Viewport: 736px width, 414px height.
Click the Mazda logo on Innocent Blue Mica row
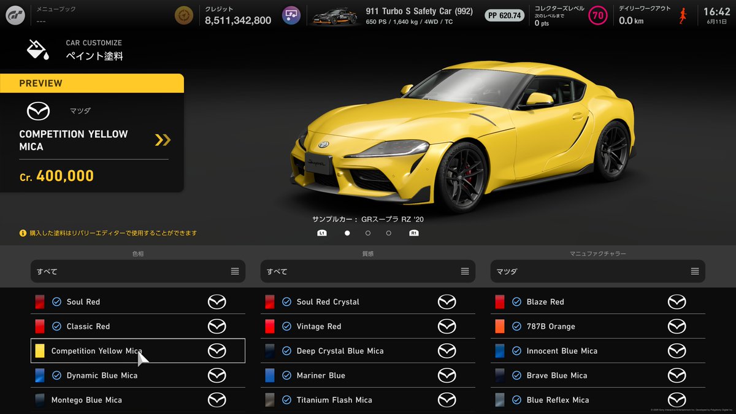pos(677,351)
